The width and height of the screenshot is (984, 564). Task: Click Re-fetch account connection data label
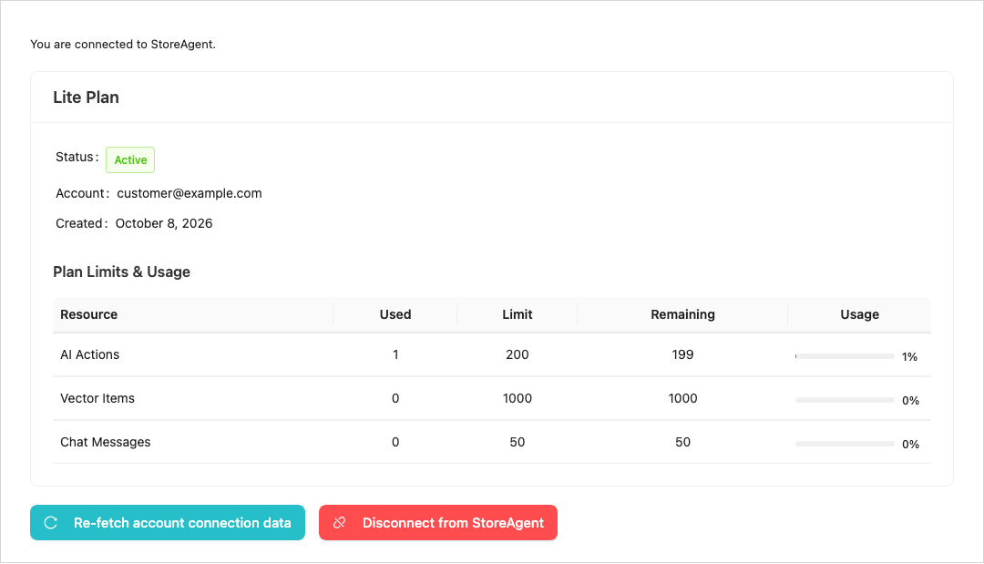tap(182, 523)
